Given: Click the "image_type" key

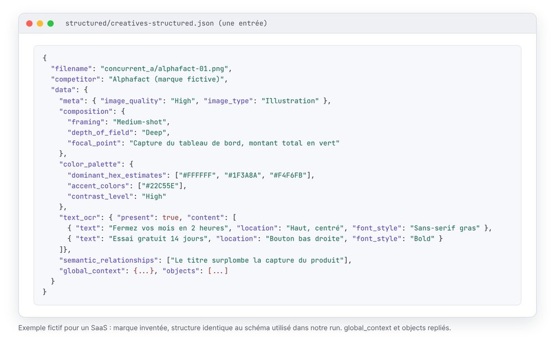Looking at the screenshot, I should 228,101.
